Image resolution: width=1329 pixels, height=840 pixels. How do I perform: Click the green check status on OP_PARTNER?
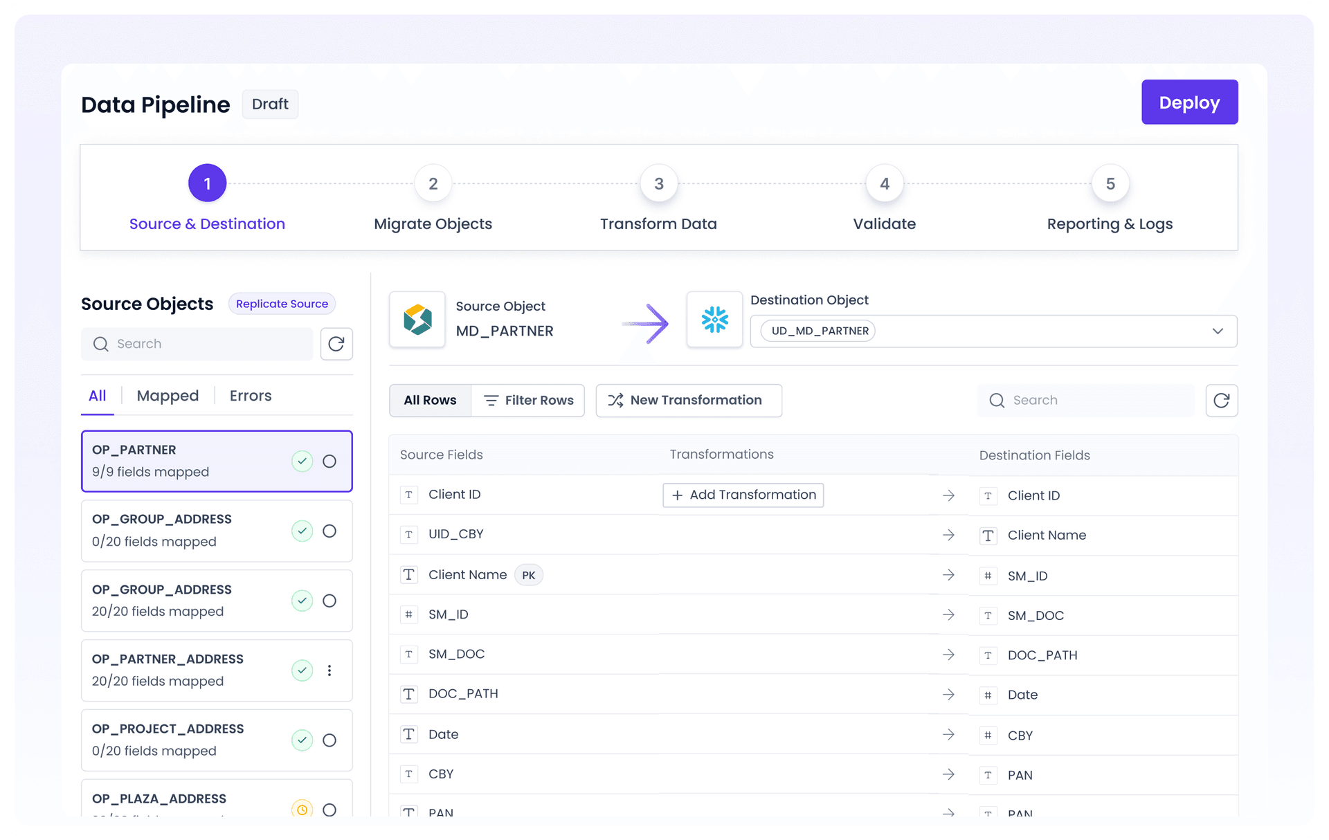pos(302,462)
